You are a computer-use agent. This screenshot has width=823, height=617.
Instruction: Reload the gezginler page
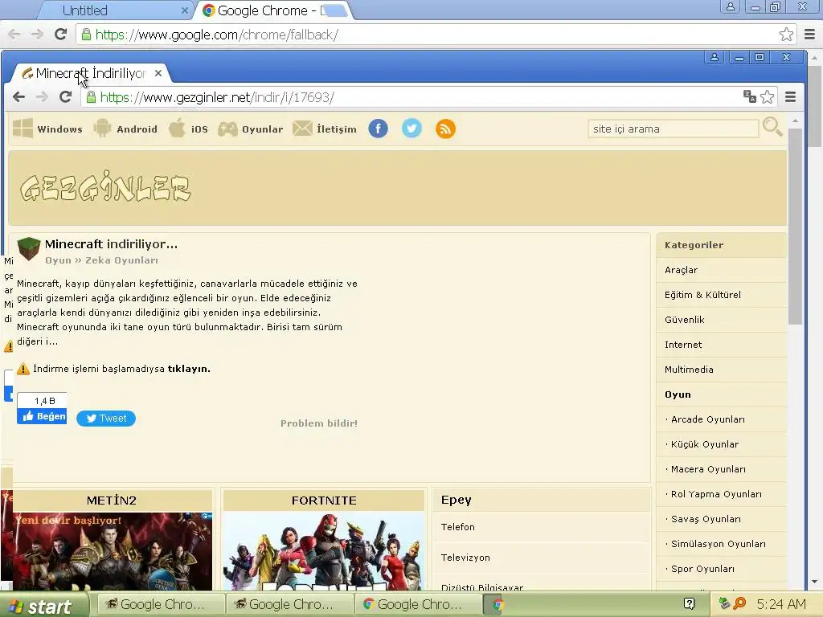[x=65, y=96]
